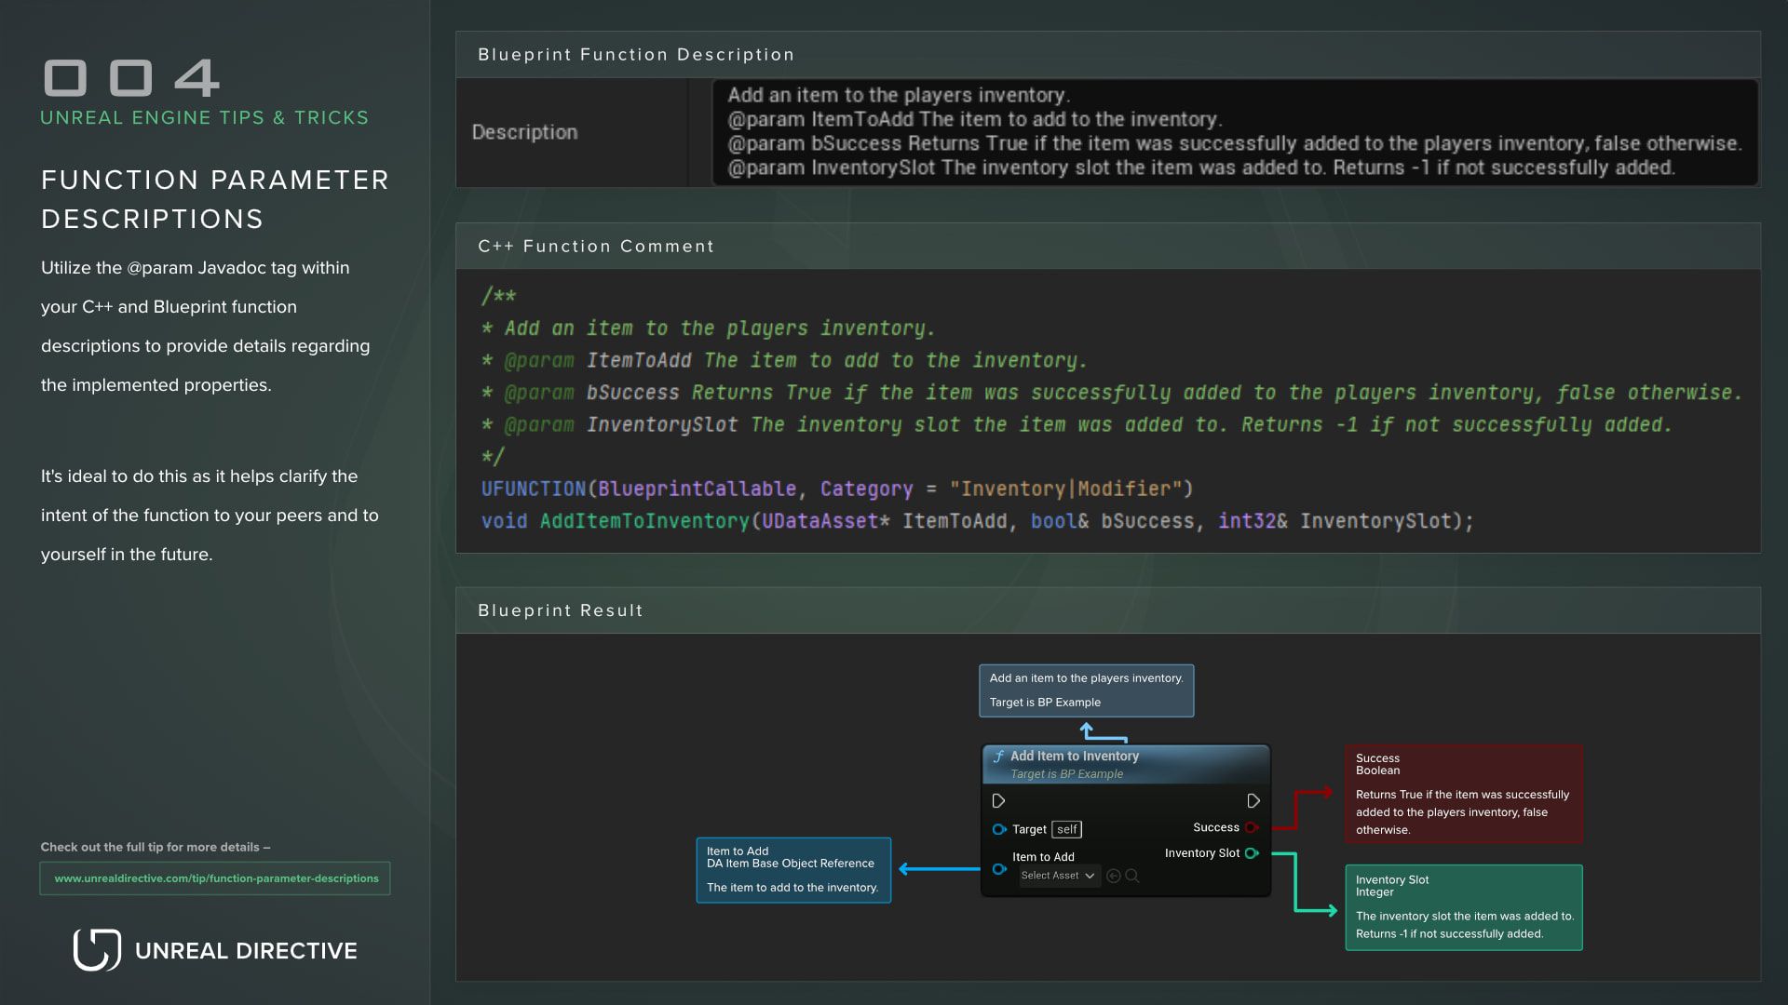Click the Item to Add object pin
The height and width of the screenshot is (1005, 1788).
coord(999,869)
